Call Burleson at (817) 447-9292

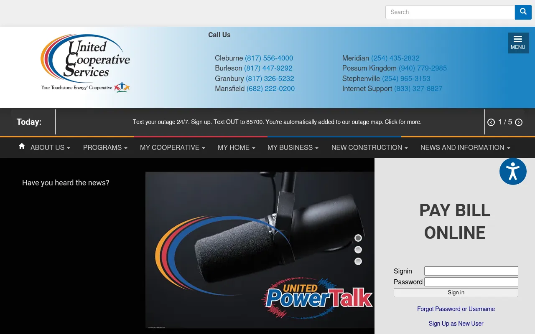[x=268, y=68]
